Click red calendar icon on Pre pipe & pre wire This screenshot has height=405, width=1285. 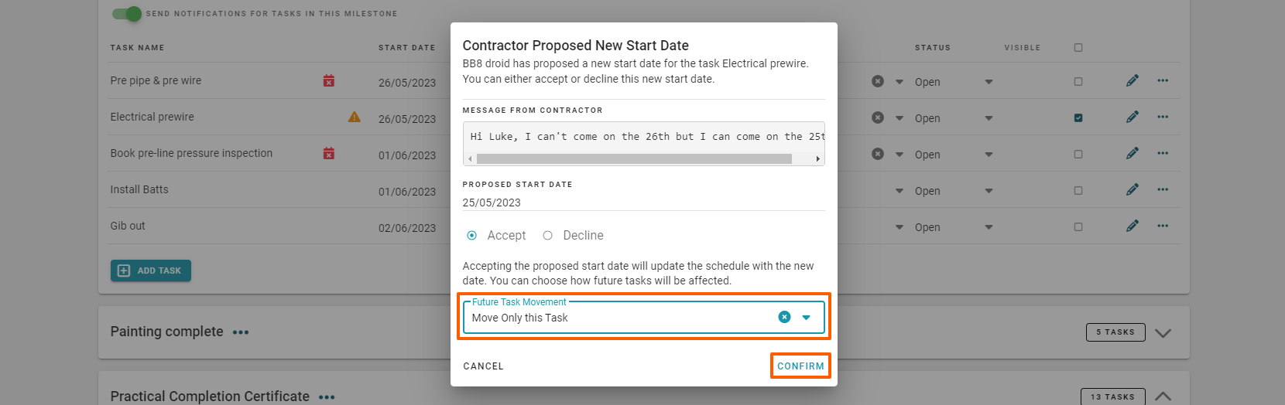tap(329, 81)
